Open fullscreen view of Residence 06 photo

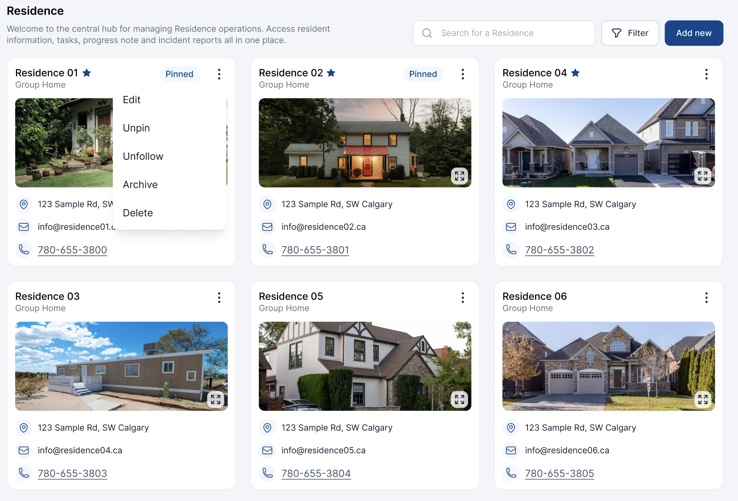tap(703, 399)
